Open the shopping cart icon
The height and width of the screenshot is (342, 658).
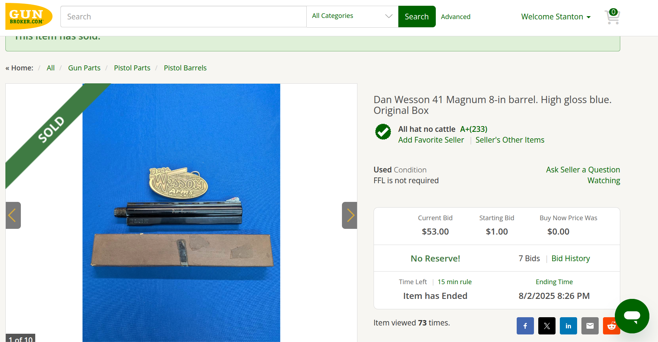point(612,17)
